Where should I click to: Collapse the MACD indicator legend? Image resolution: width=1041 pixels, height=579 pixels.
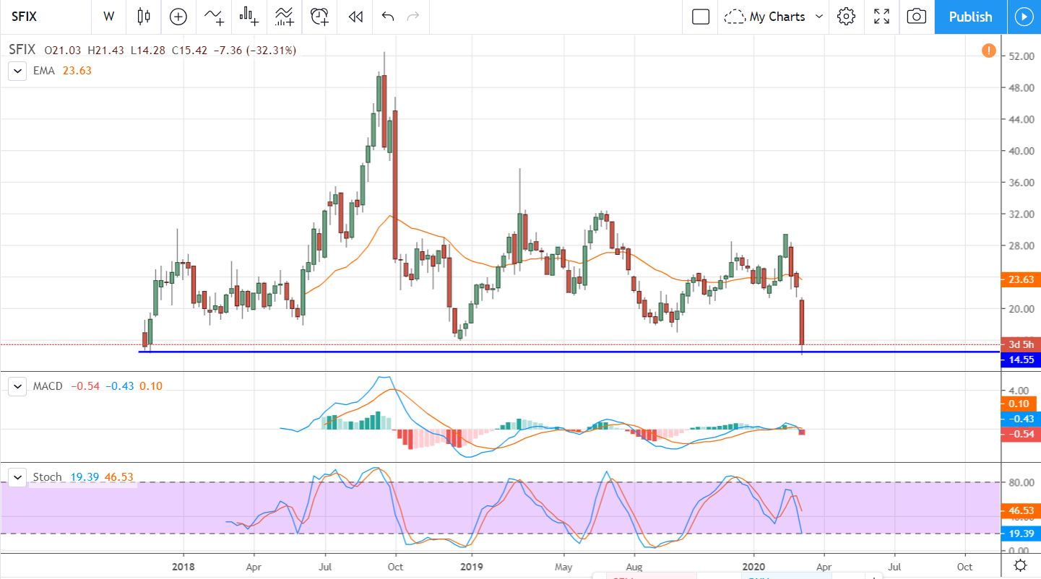tap(16, 386)
